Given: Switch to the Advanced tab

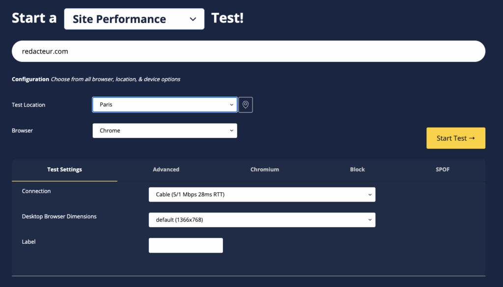Looking at the screenshot, I should 166,169.
